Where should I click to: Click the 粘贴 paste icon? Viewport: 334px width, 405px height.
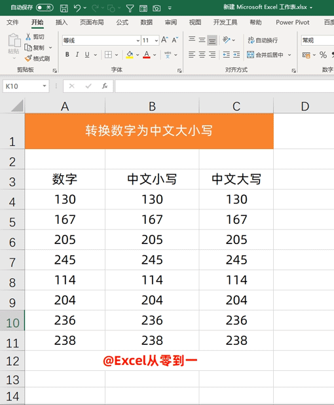click(14, 41)
